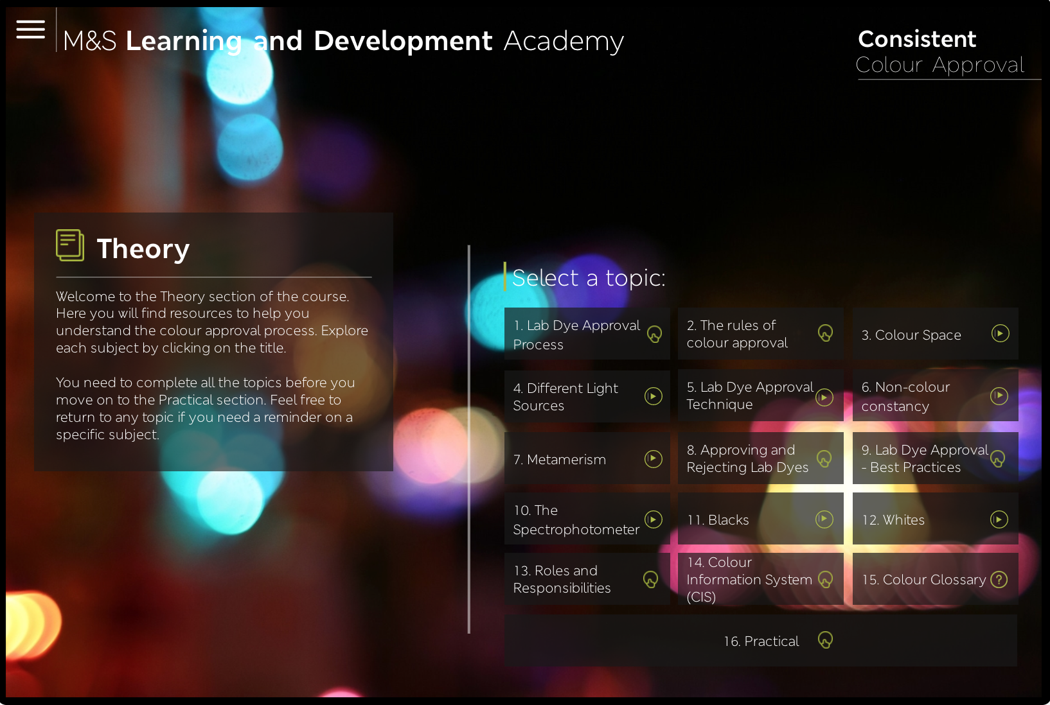Click play icon for Colour Space
Screen dimensions: 1050x705
coord(1000,333)
